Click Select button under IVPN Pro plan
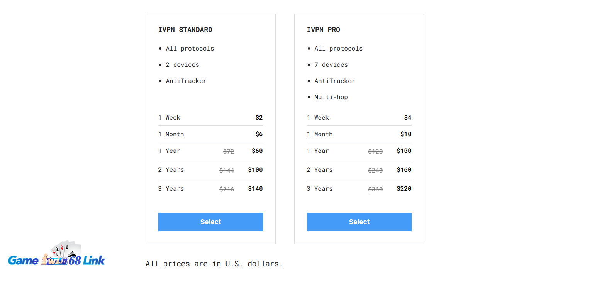Screen dimensions: 595x281 [x=359, y=222]
